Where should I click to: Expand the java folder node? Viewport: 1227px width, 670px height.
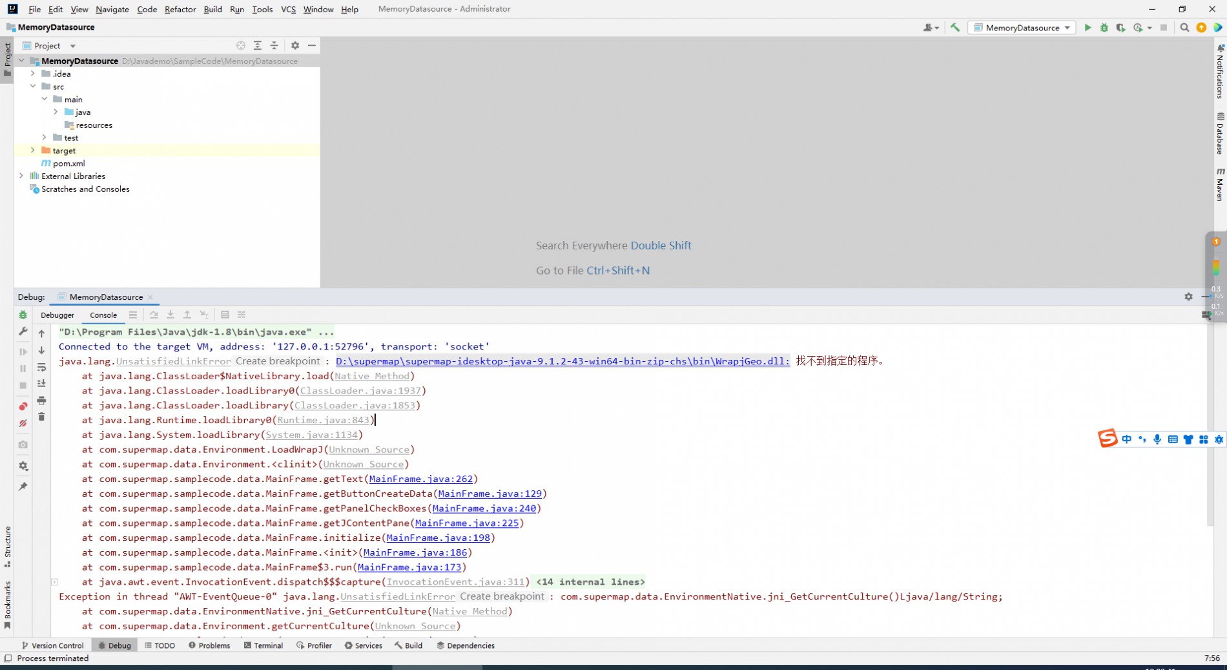tap(56, 112)
